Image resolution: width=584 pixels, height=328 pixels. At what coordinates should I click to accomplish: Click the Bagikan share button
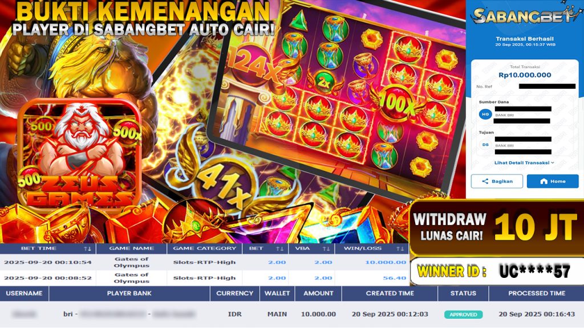pos(497,181)
